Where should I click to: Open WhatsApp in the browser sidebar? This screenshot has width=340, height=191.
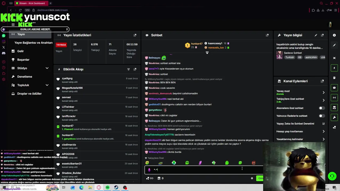[3, 36]
